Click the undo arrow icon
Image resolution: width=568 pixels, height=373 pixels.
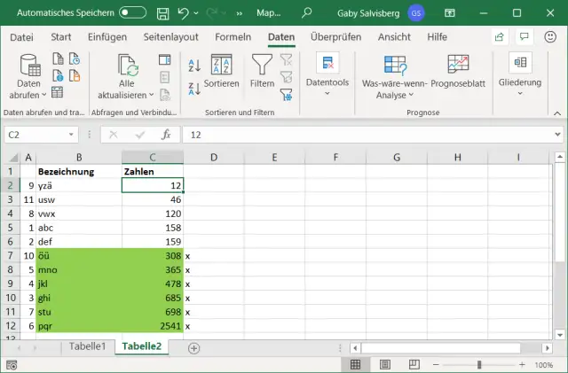click(x=183, y=12)
